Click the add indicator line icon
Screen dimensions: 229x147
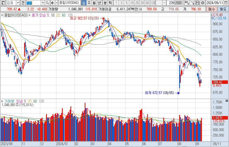pos(192,3)
